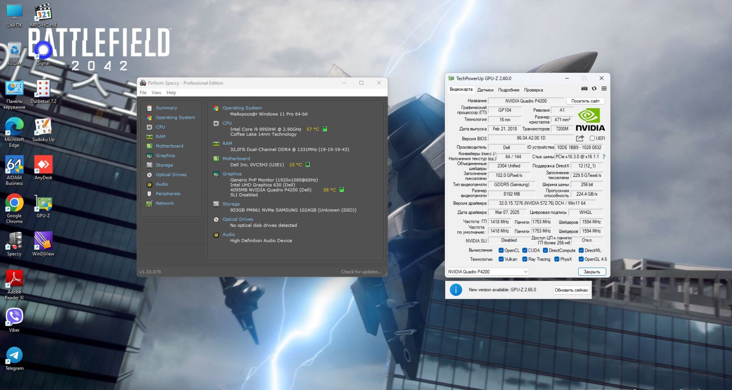Click the 8192 MB memory size field
This screenshot has width=732, height=390.
click(511, 194)
